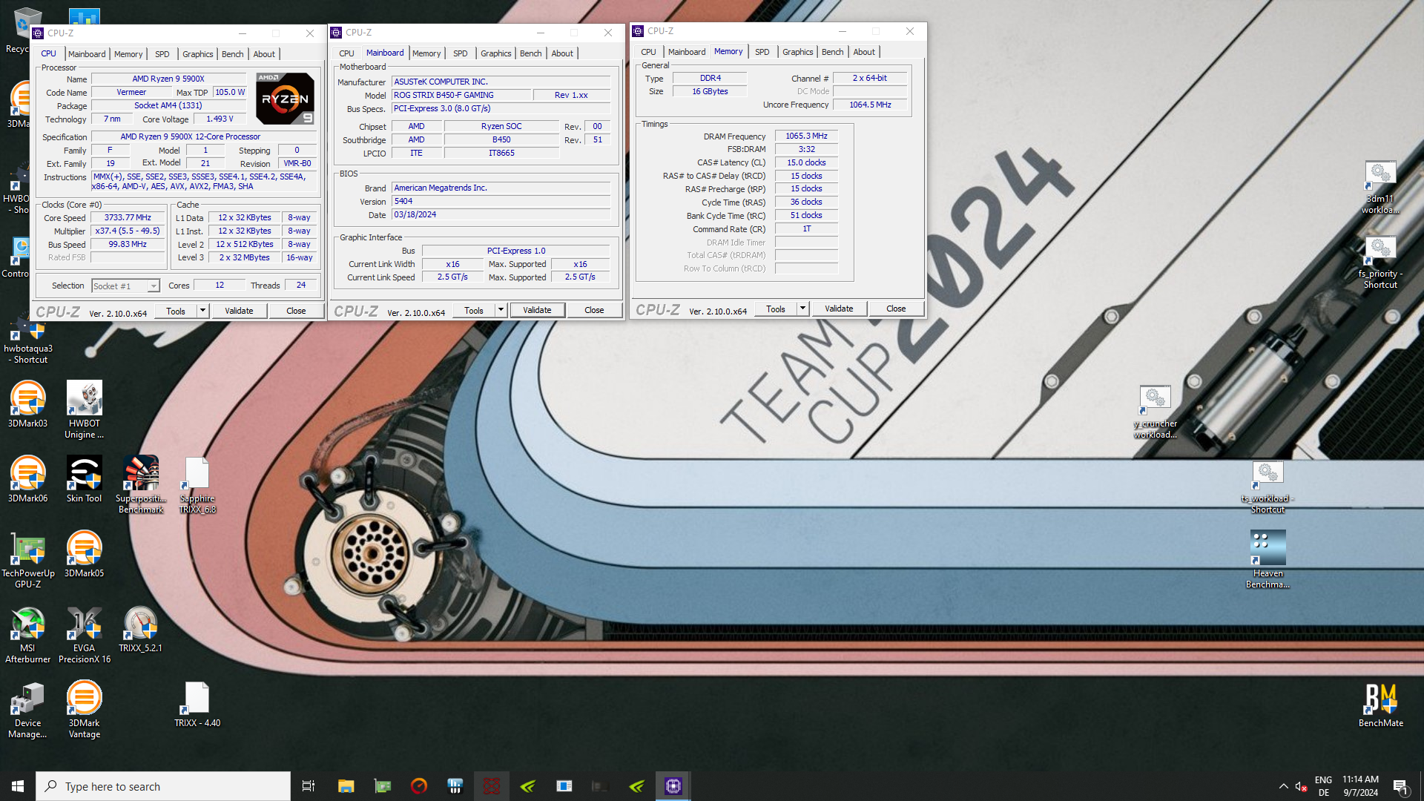
Task: Open Task View on the taskbar
Action: (309, 786)
